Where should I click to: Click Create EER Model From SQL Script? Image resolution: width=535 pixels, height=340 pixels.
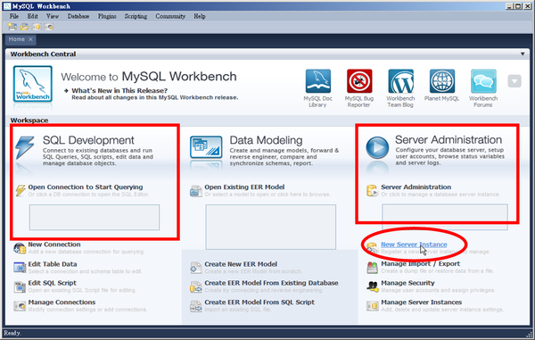[259, 303]
